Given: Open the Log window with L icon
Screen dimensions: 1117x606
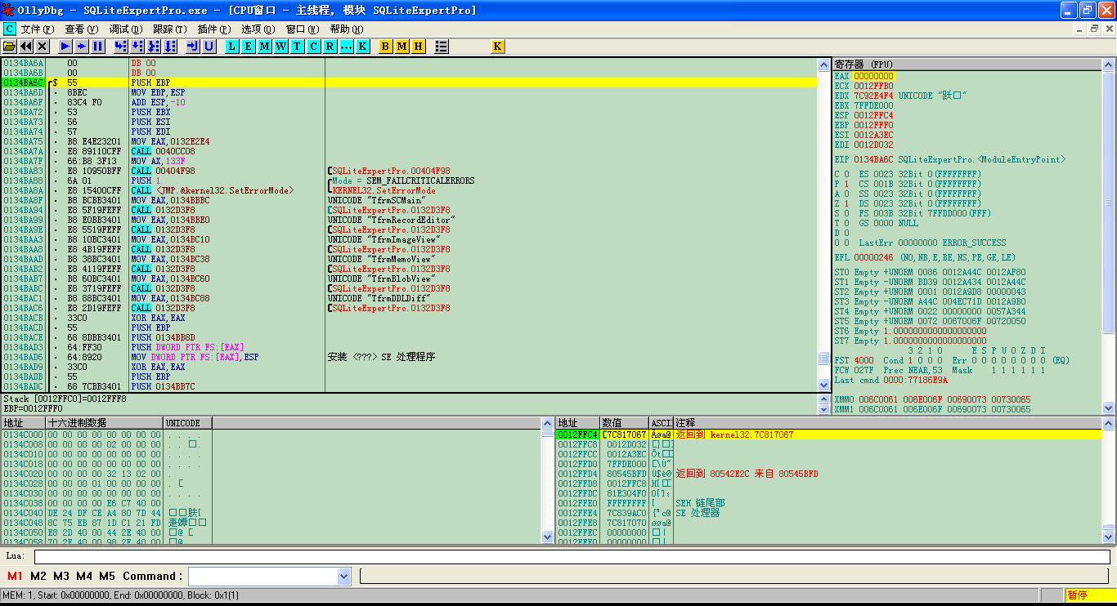Looking at the screenshot, I should [x=232, y=47].
